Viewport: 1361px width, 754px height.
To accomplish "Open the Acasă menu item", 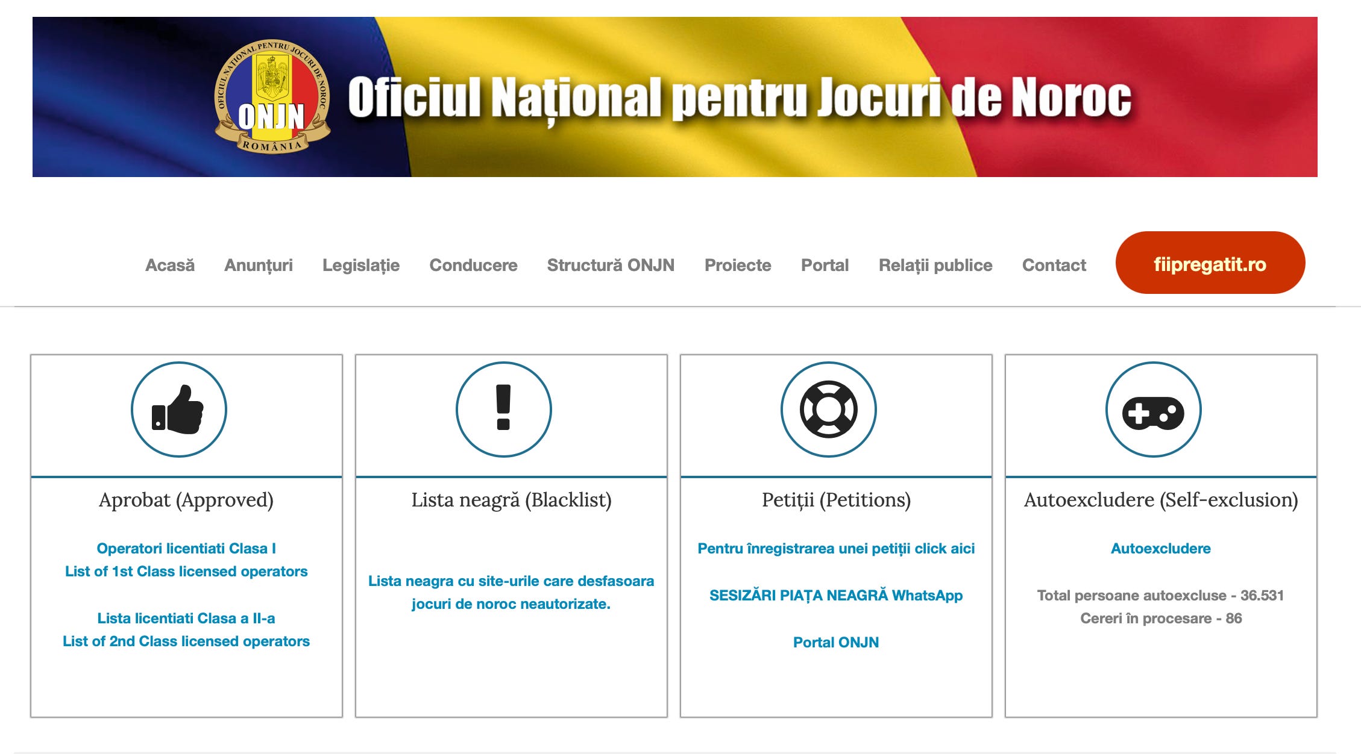I will 170,265.
